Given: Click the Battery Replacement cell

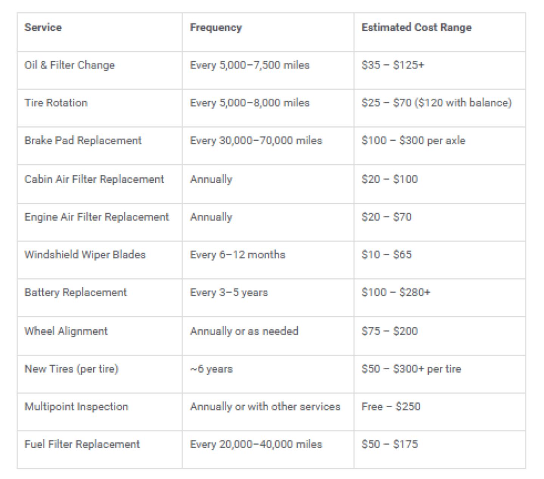Looking at the screenshot, I should (76, 292).
